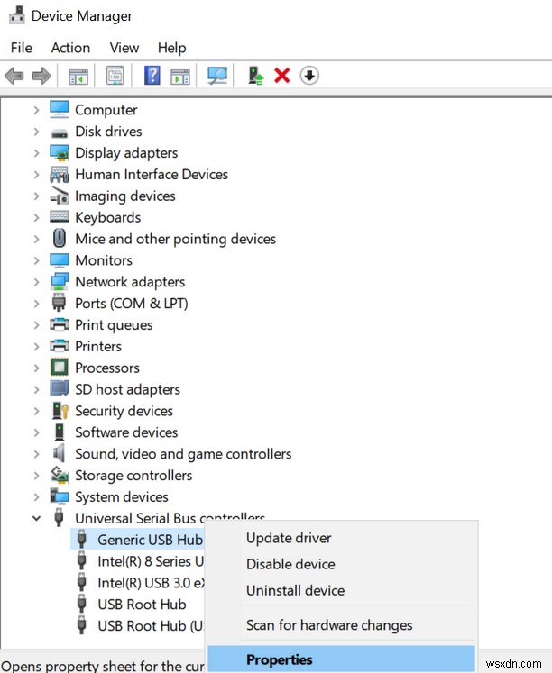
Task: Click the Disk drives icon
Action: [60, 133]
